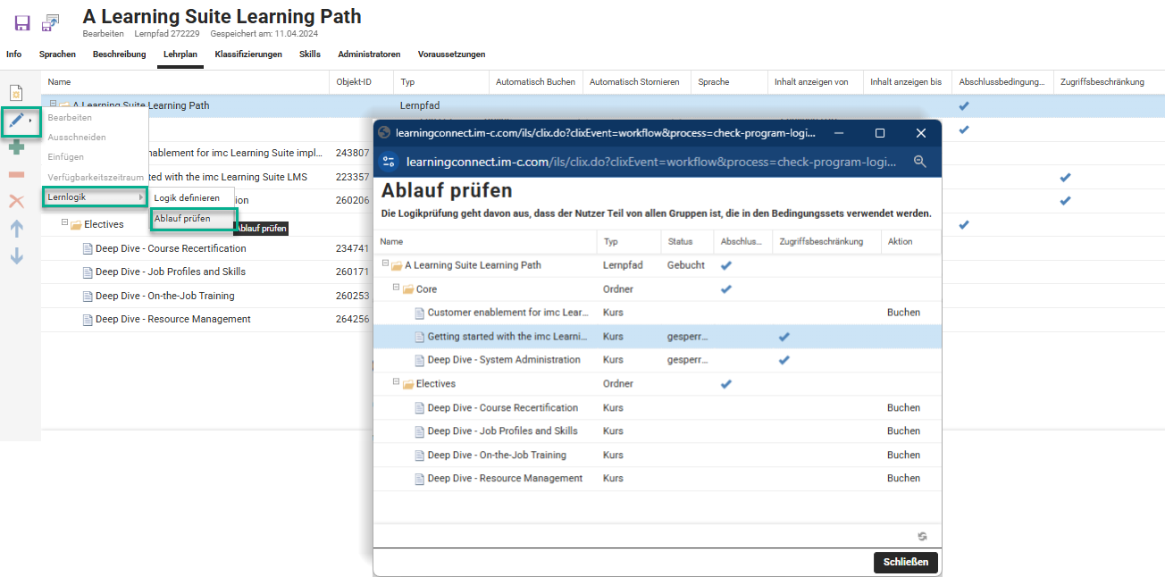This screenshot has height=577, width=1165.
Task: Click the red X delete icon
Action: tap(16, 201)
